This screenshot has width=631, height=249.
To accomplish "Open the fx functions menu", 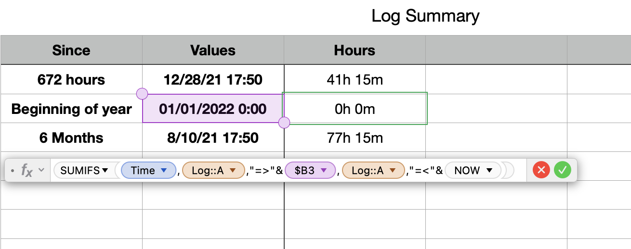I will 26,170.
